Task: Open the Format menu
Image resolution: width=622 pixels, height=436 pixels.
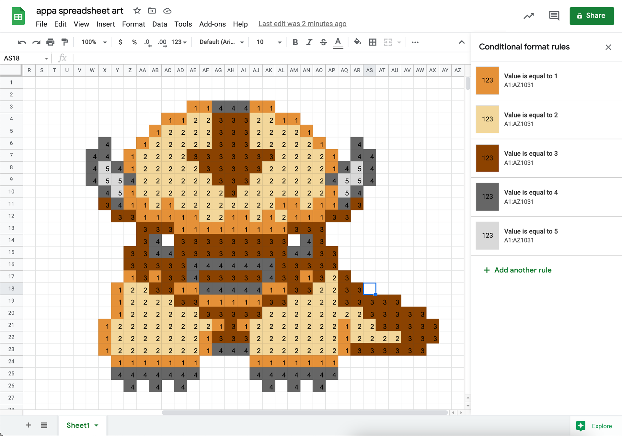Action: tap(133, 24)
